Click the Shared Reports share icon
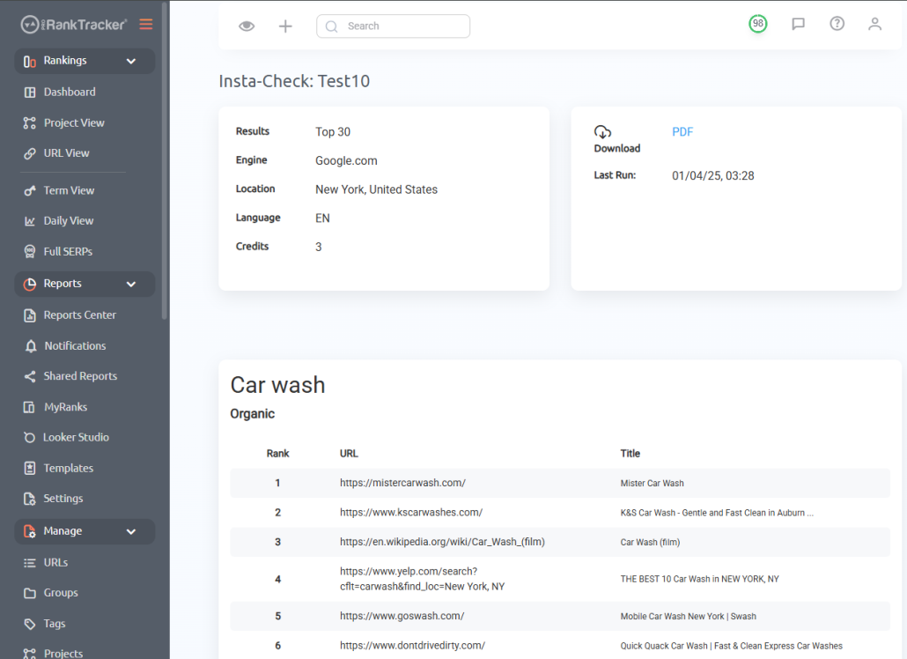This screenshot has height=659, width=907. pos(30,377)
